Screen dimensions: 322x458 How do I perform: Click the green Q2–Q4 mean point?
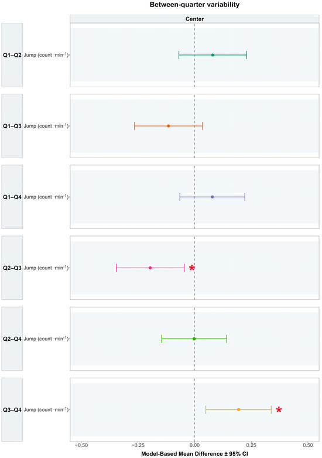tap(194, 339)
